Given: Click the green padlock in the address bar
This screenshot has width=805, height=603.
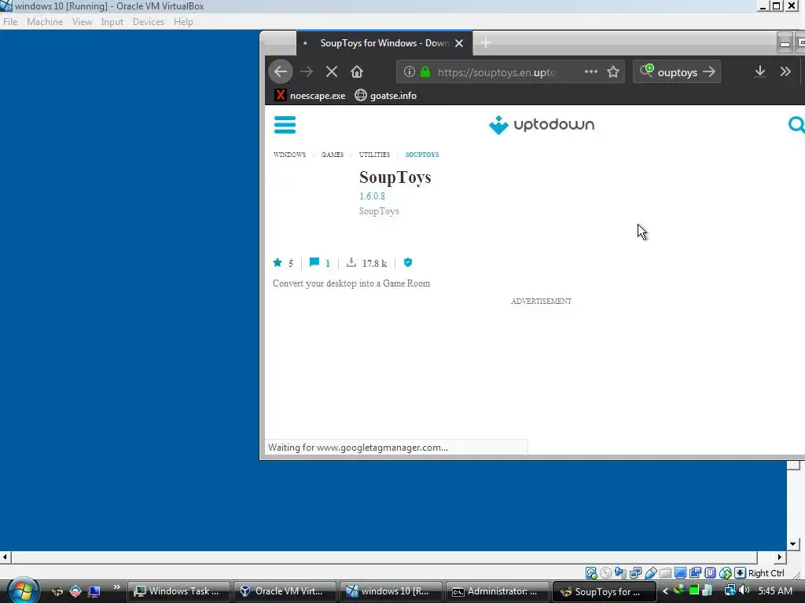Looking at the screenshot, I should (425, 71).
